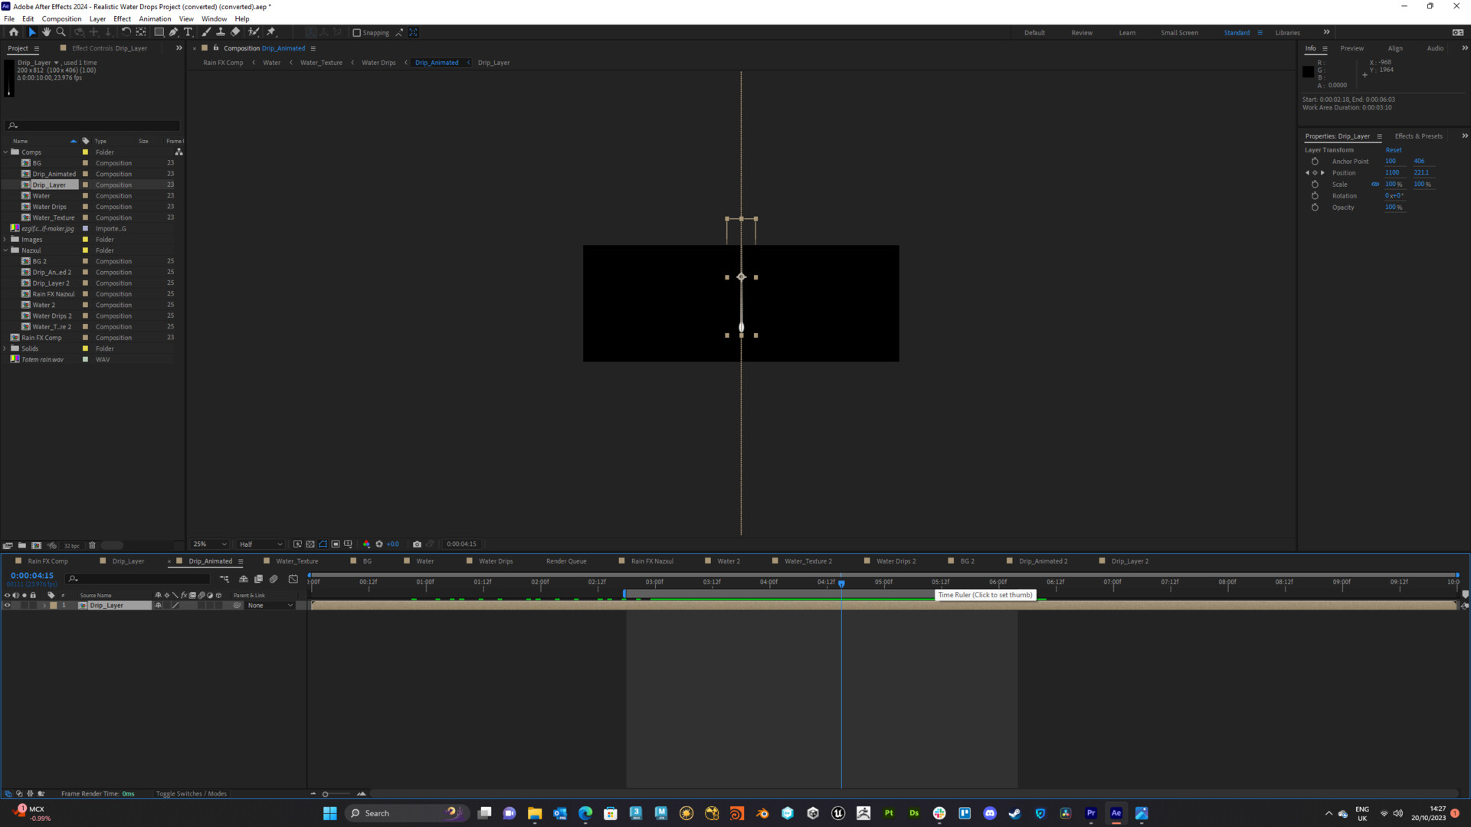Open the Parent & Link None dropdown
1471x827 pixels.
(270, 605)
